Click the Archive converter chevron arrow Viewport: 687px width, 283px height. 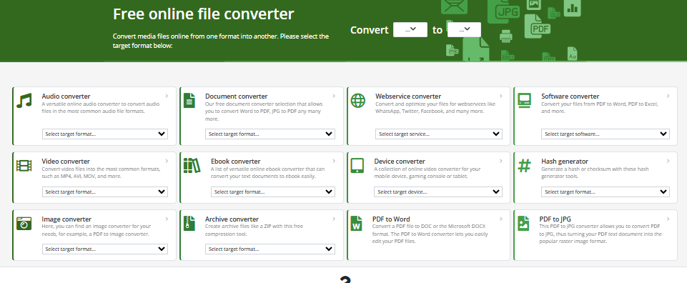click(334, 219)
